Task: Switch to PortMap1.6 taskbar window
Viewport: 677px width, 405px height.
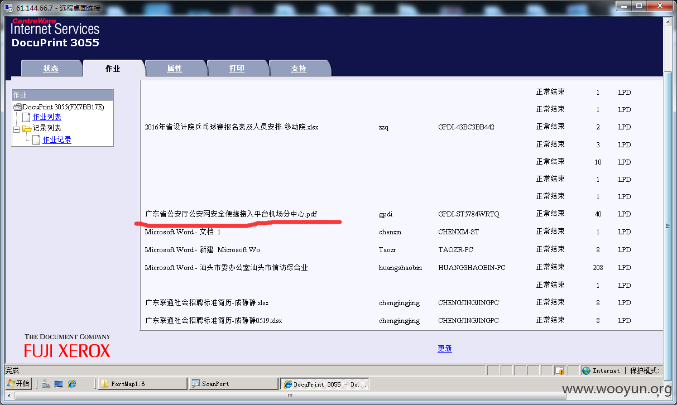Action: [143, 384]
